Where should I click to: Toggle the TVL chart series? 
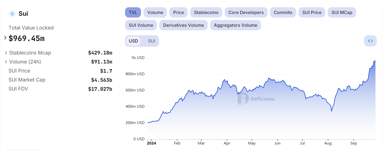133,12
